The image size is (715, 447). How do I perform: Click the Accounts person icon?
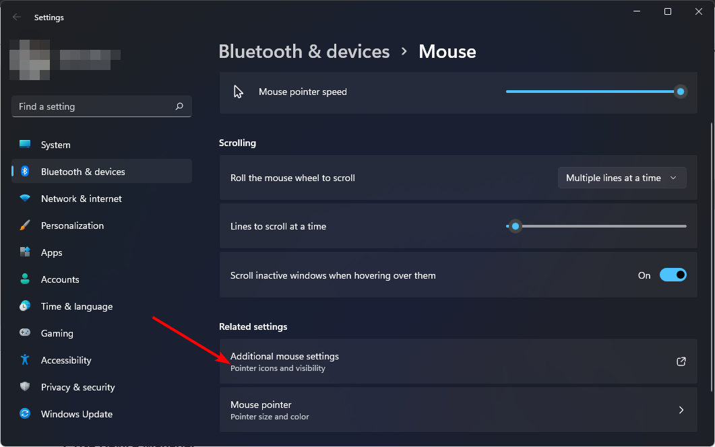pyautogui.click(x=25, y=279)
